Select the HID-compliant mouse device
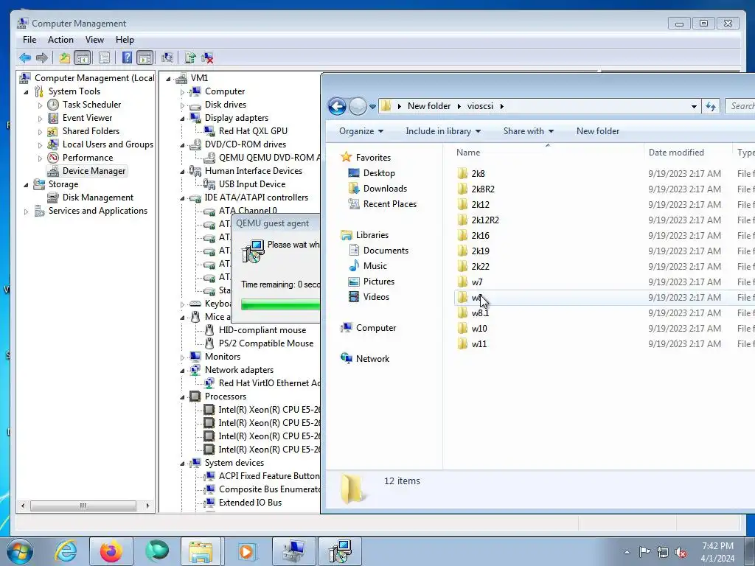755x566 pixels. 262,330
